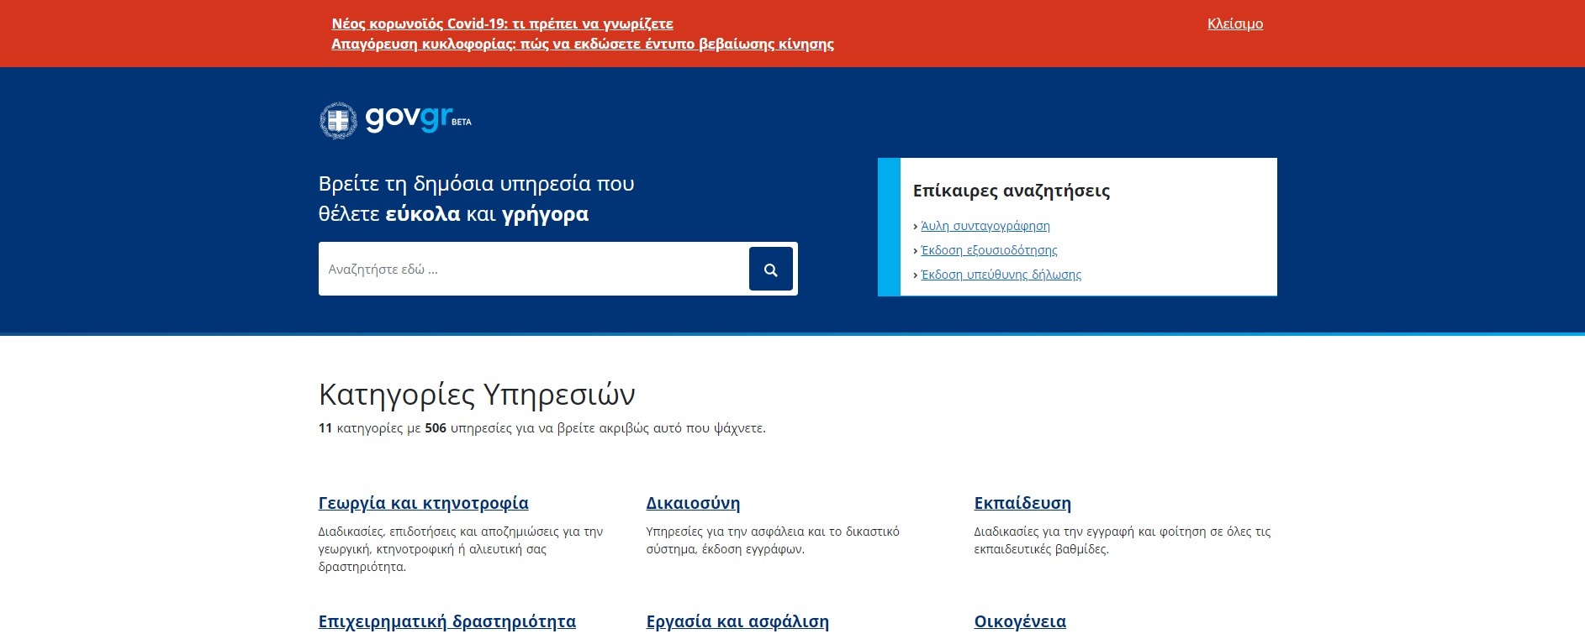This screenshot has height=639, width=1585.
Task: Click the Βρείτε τη δημόσια υπηρεσία tagline
Action: tap(476, 199)
